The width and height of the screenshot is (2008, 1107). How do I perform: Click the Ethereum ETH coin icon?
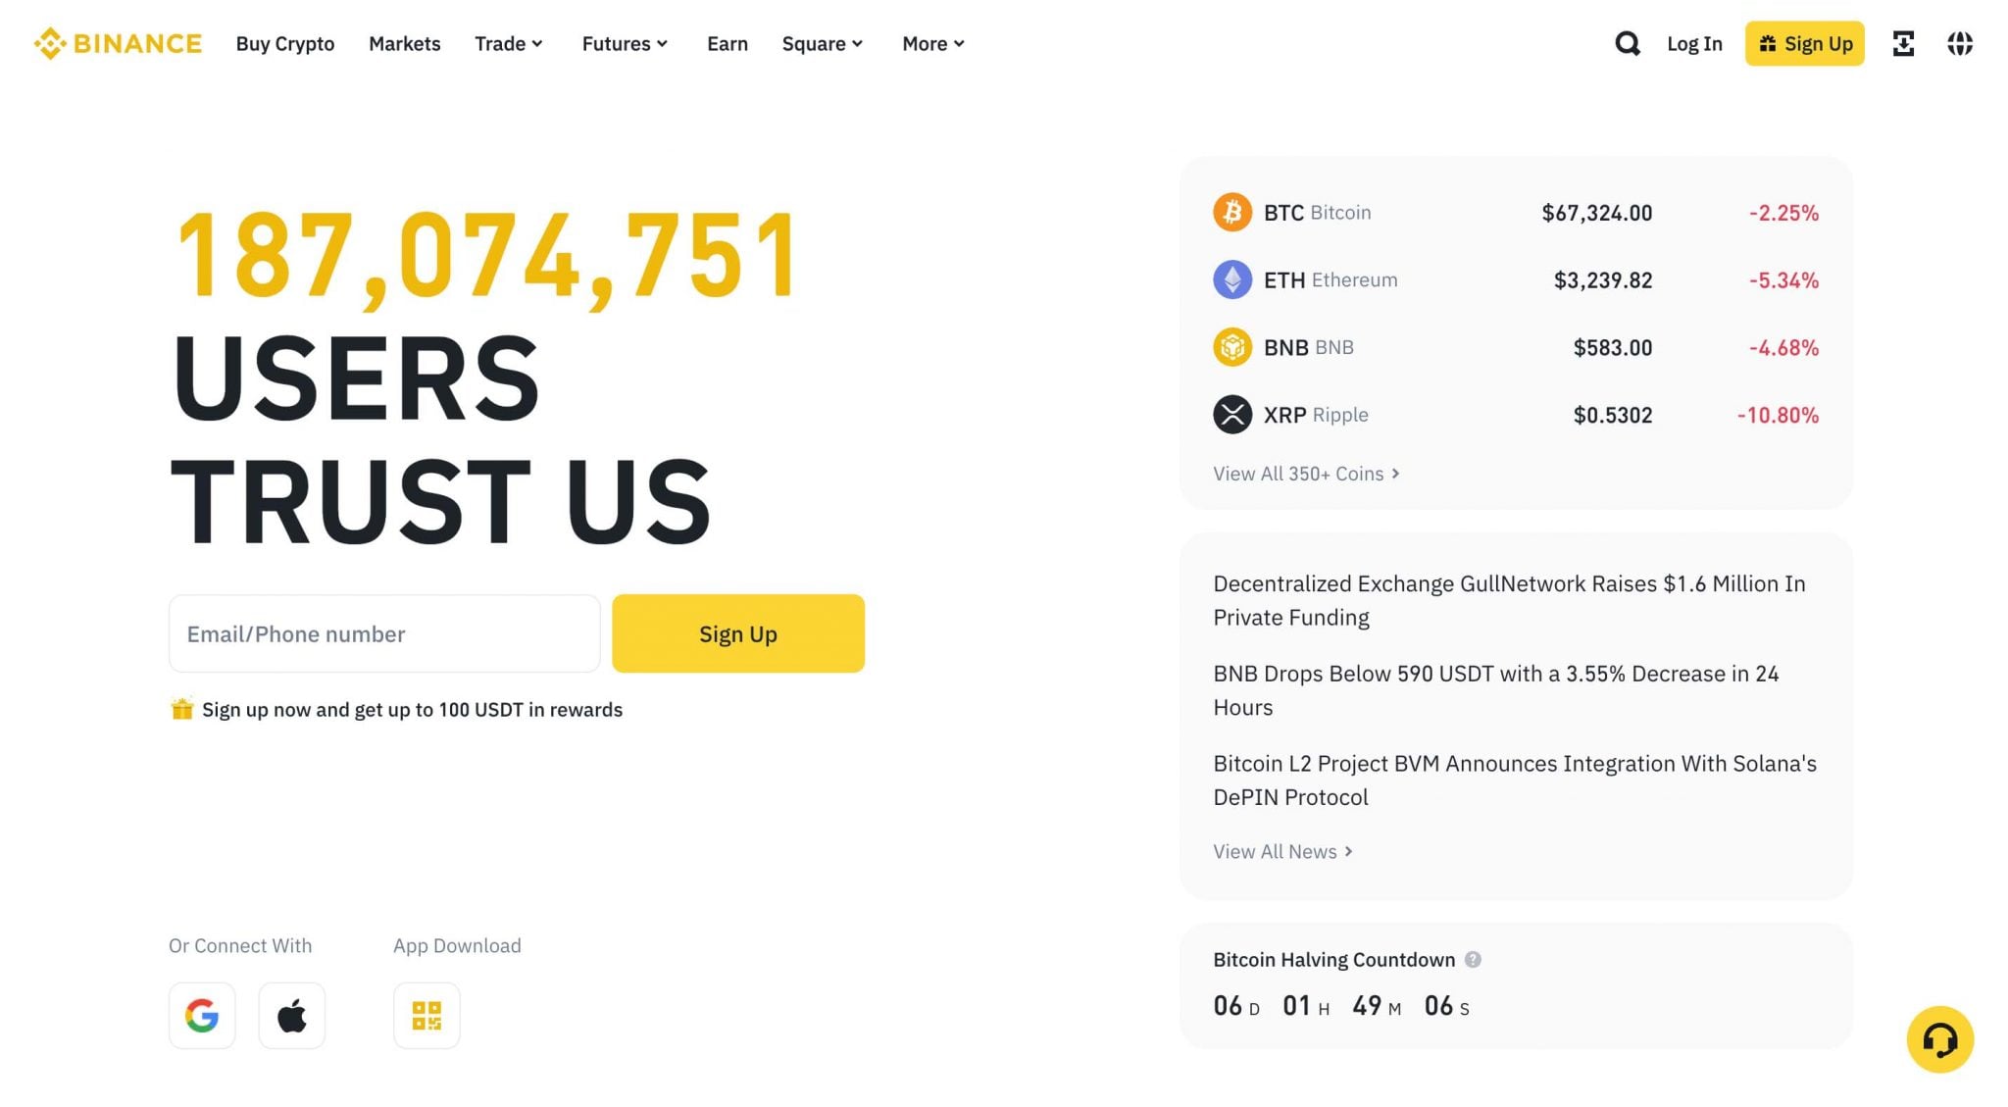point(1233,279)
